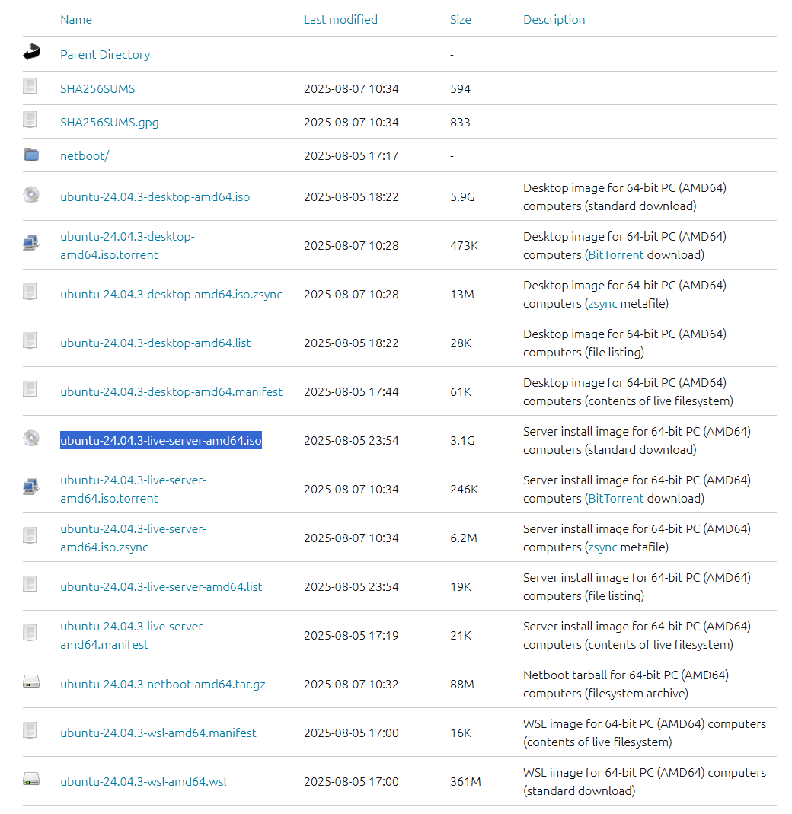The width and height of the screenshot is (792, 814).
Task: Click the 2025-08-05 23:54 date of server iso
Action: click(x=351, y=441)
